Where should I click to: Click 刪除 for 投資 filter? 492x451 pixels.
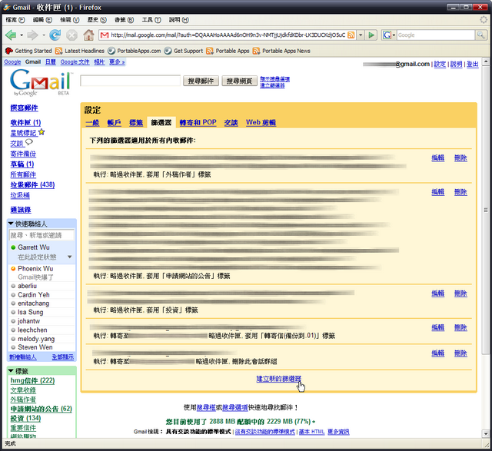(x=460, y=293)
